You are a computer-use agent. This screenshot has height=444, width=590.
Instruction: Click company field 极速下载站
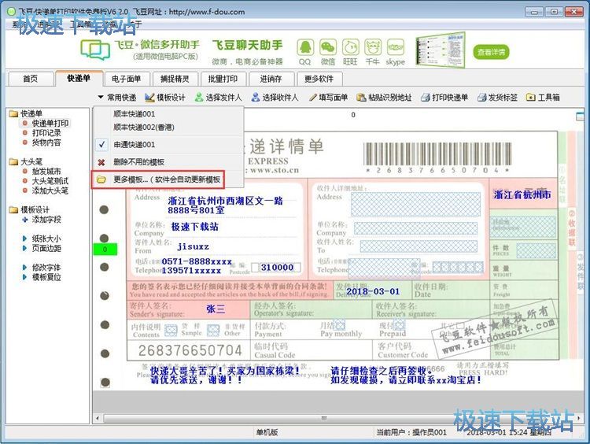point(195,227)
